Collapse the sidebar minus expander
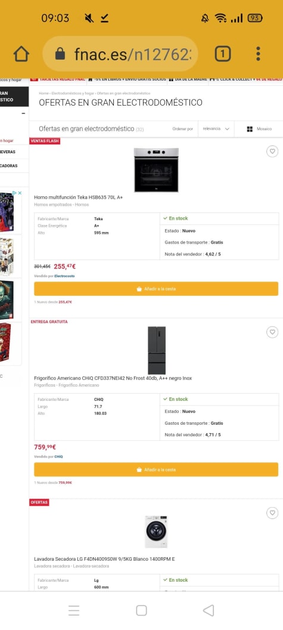Image resolution: width=283 pixels, height=630 pixels. (23, 114)
